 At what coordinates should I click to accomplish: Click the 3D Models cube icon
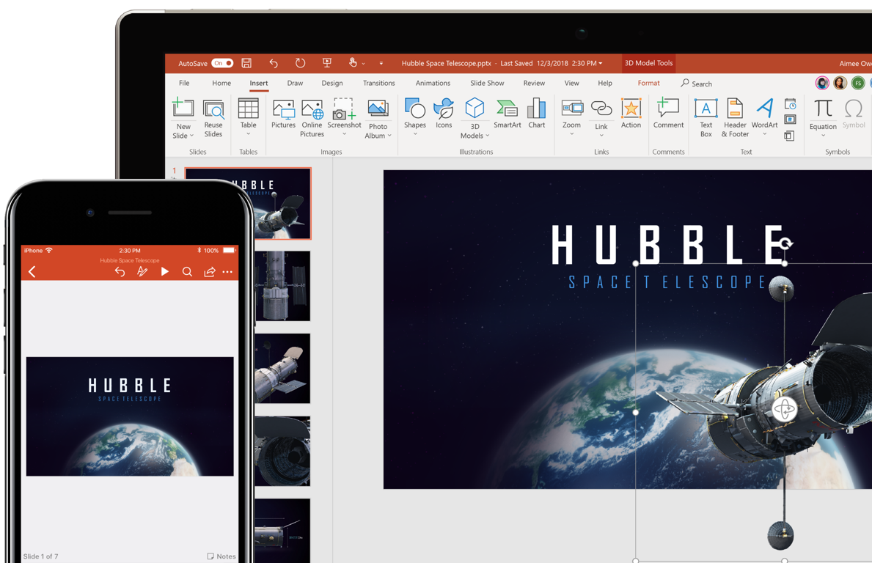(x=475, y=108)
